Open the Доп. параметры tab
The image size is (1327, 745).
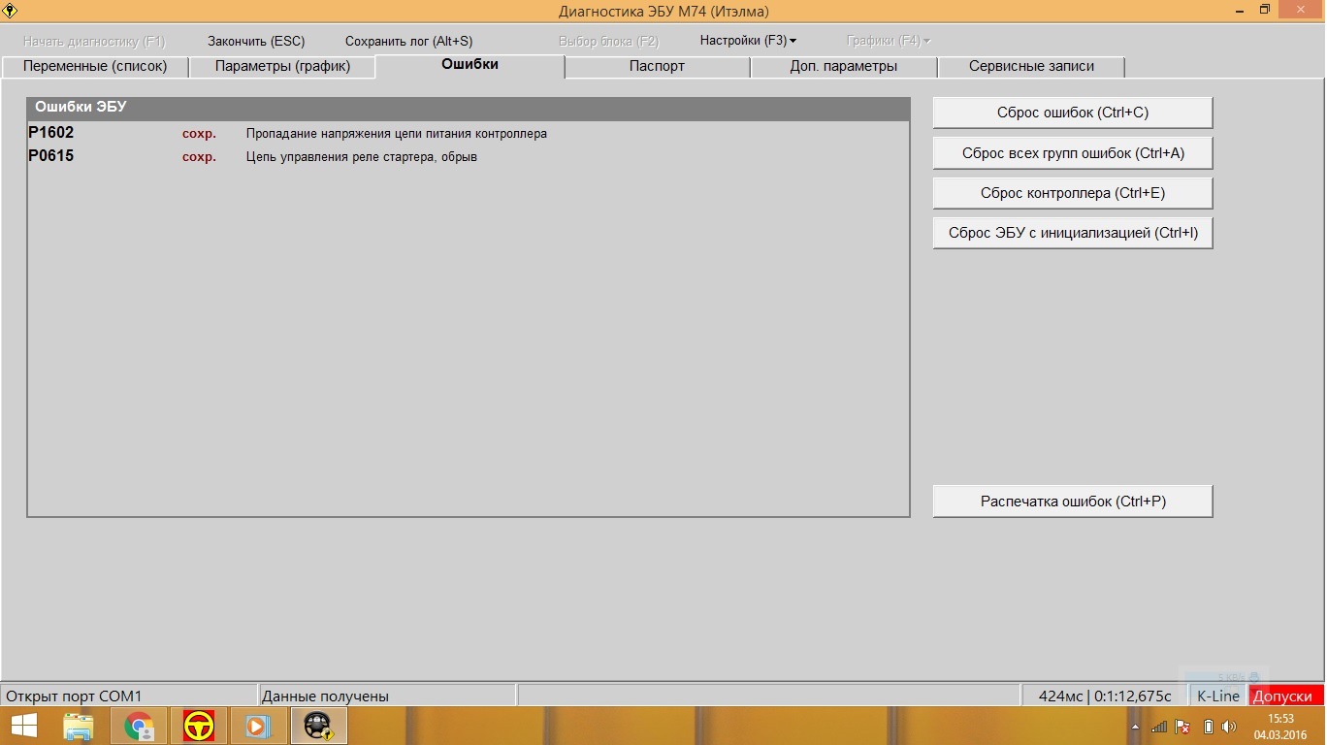point(844,66)
